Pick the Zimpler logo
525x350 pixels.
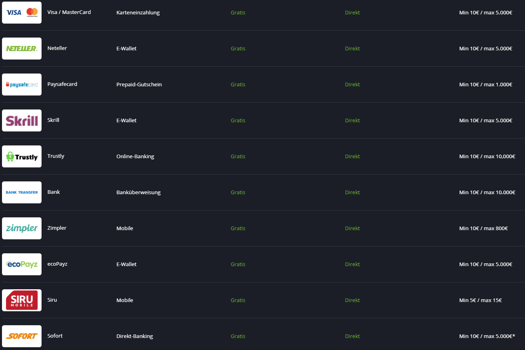click(x=22, y=228)
